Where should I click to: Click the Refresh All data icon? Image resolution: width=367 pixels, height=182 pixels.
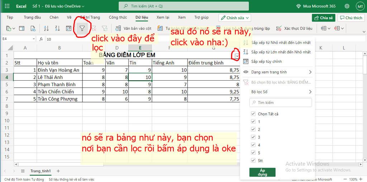coord(9,29)
